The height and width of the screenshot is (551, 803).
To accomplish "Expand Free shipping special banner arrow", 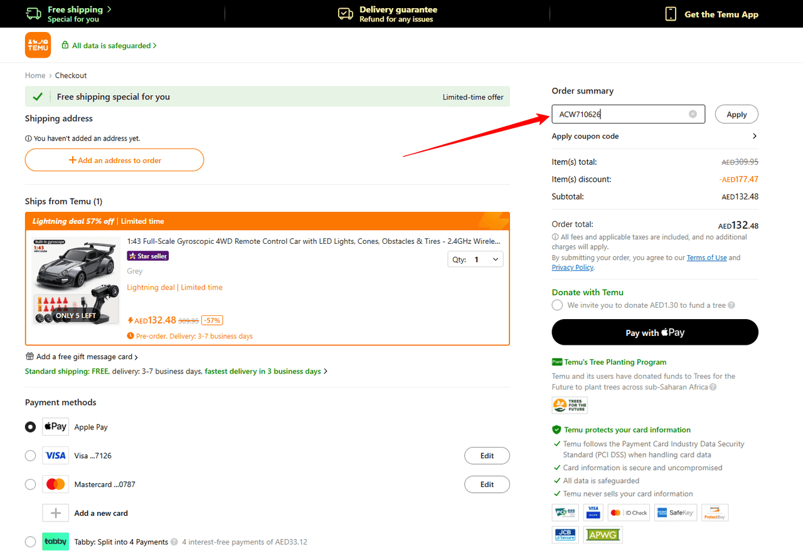I will click(x=109, y=9).
